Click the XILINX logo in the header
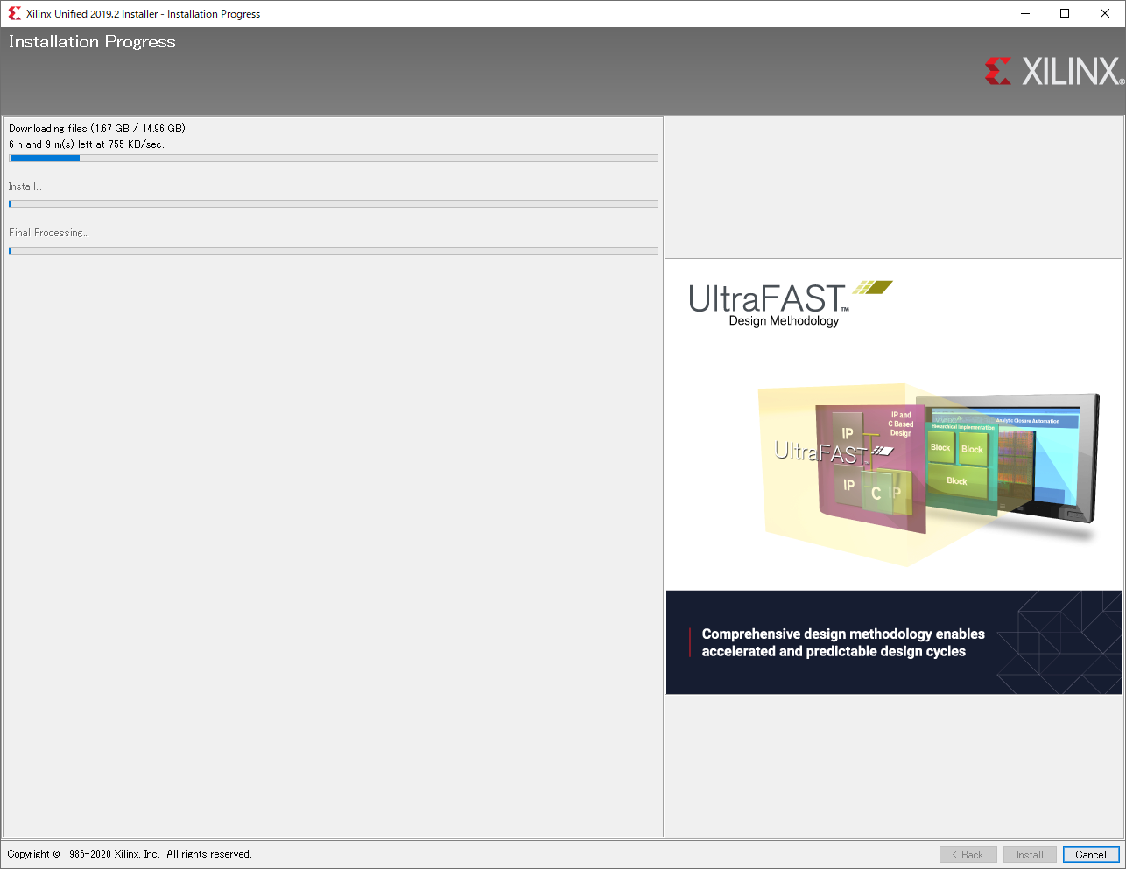 click(1053, 72)
